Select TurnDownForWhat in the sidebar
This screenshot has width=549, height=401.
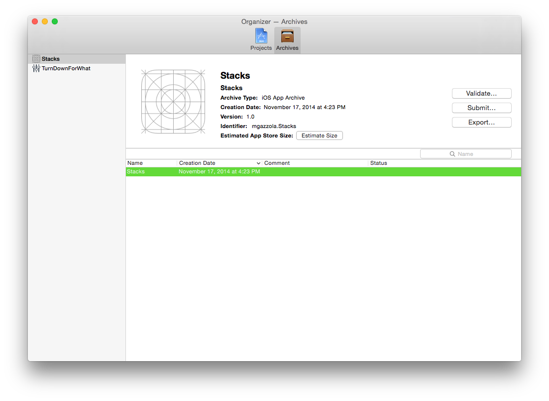(66, 68)
